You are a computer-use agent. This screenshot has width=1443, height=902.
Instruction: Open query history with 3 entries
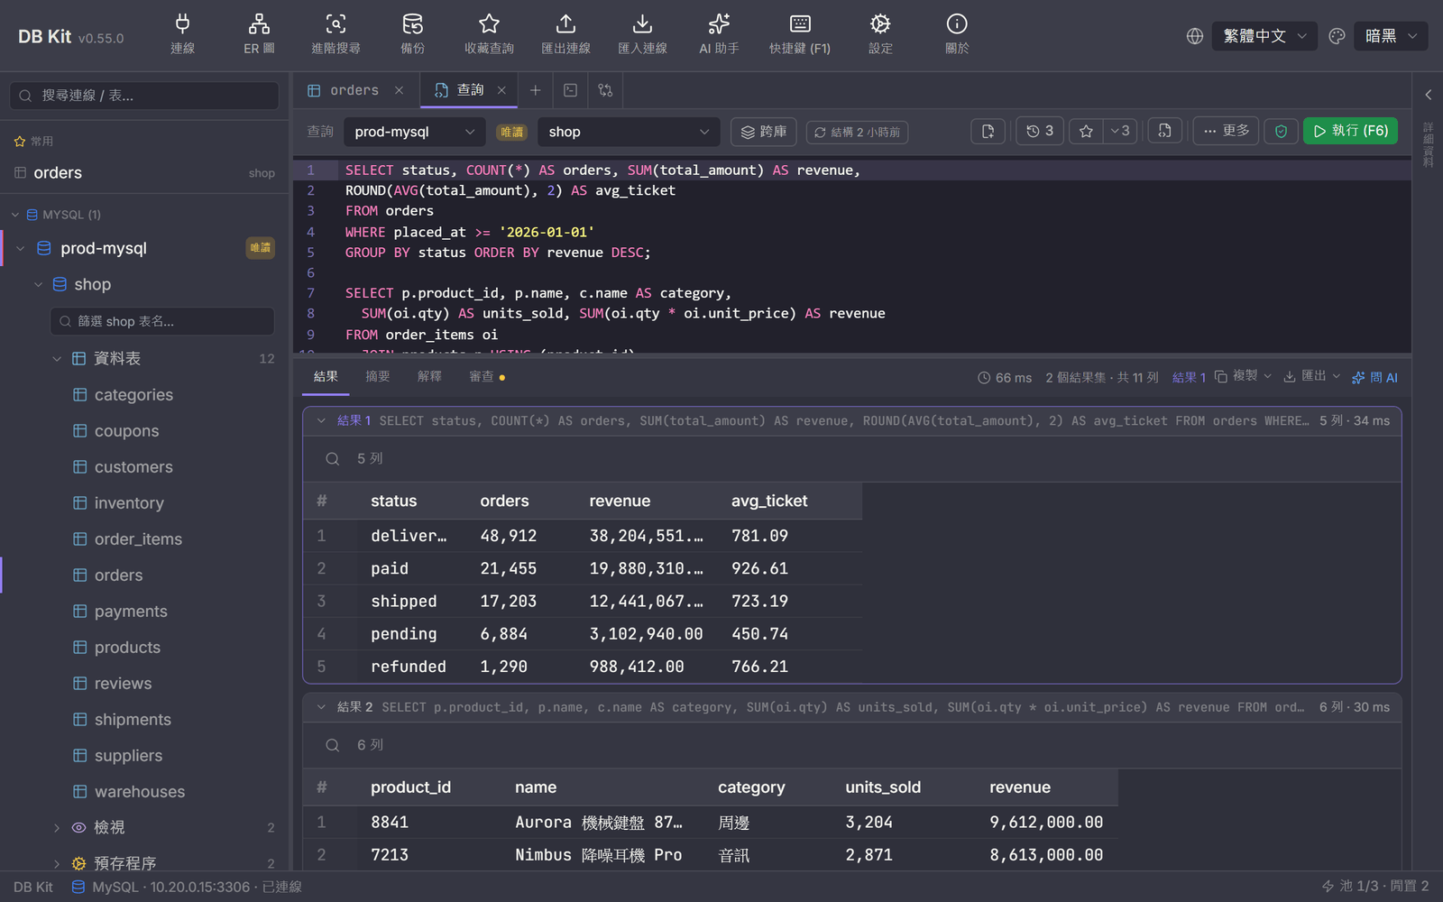click(1040, 132)
